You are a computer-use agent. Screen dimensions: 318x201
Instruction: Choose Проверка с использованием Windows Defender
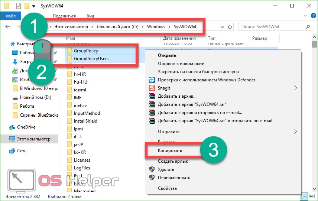pos(208,80)
